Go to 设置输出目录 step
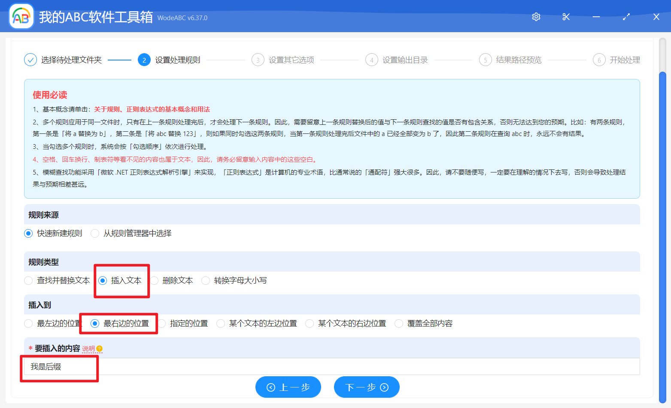This screenshot has height=408, width=671. pos(405,60)
